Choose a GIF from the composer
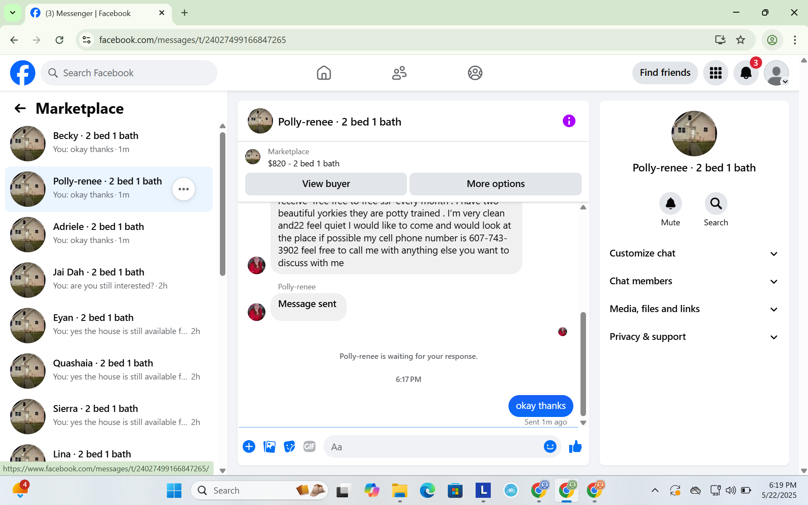The image size is (808, 505). (x=310, y=446)
